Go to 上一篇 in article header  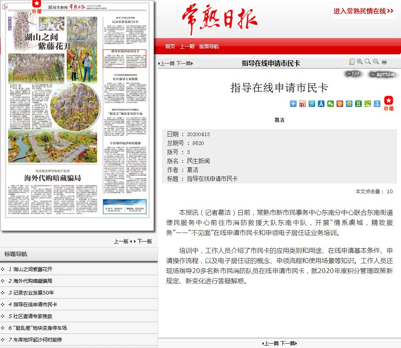[x=167, y=64]
